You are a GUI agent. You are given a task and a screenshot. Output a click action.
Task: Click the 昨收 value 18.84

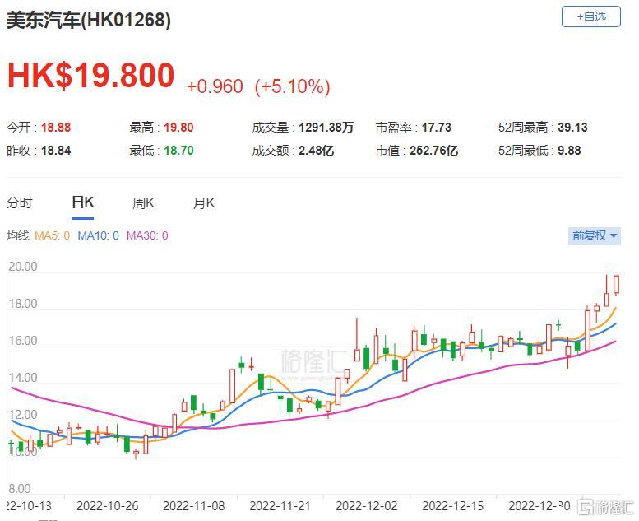[x=56, y=151]
